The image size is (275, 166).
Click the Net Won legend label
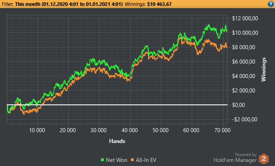tap(116, 160)
